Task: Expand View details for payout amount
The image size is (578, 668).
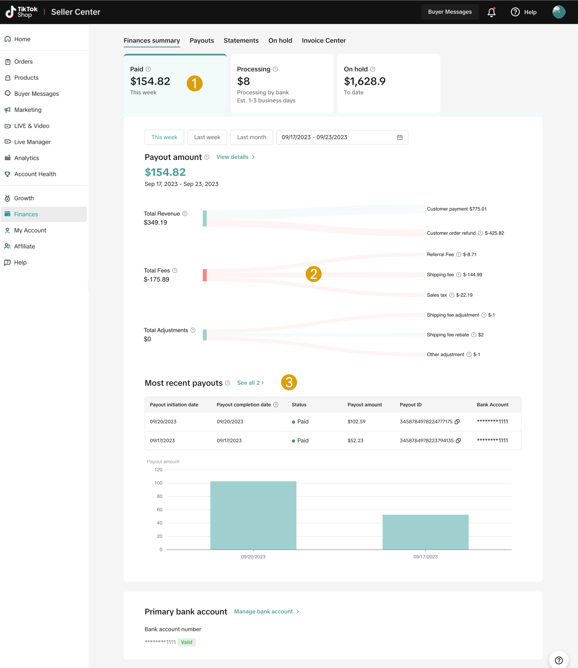Action: point(235,157)
